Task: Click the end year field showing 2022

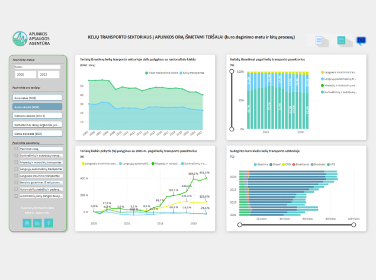Action: pos(49,75)
